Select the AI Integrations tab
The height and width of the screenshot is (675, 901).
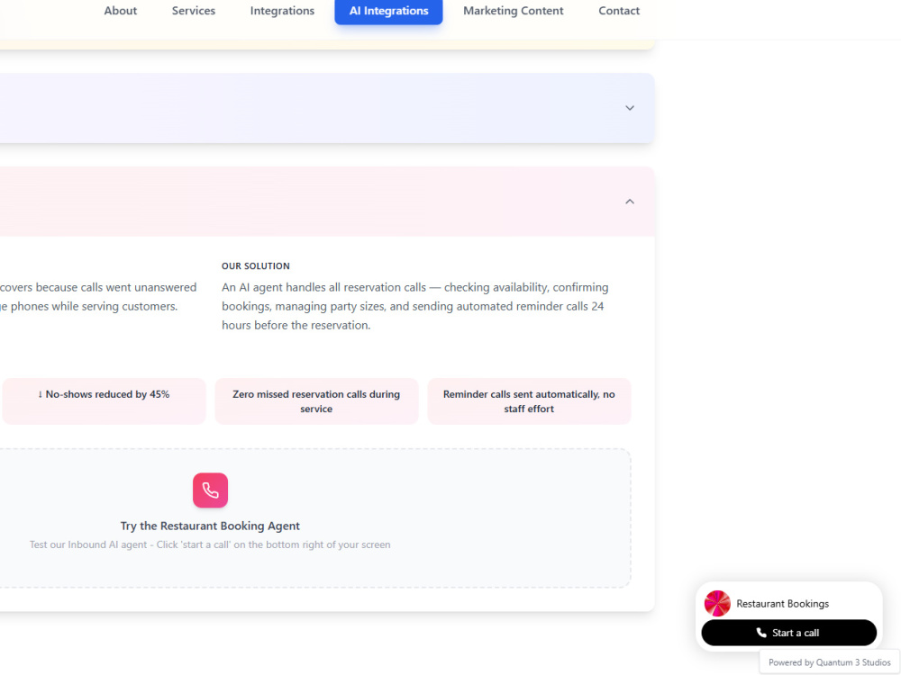pyautogui.click(x=388, y=10)
